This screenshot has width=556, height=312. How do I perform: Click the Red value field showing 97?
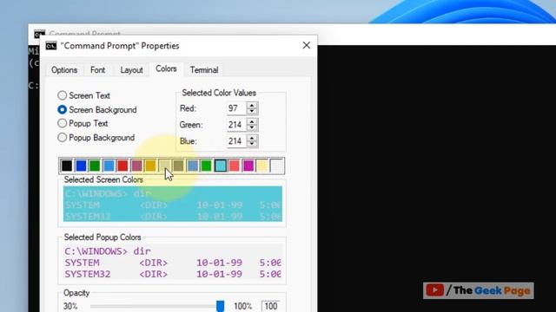point(236,108)
